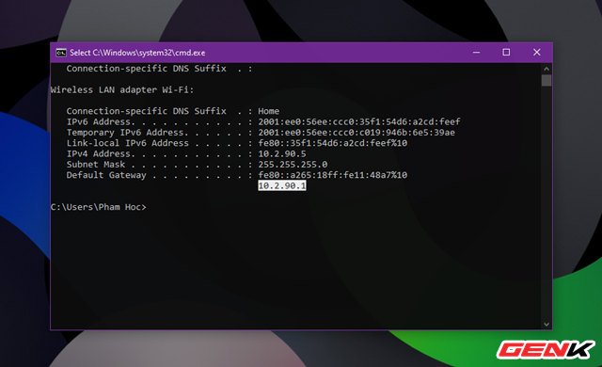Close the cmd.exe window
The width and height of the screenshot is (602, 367).
(537, 53)
